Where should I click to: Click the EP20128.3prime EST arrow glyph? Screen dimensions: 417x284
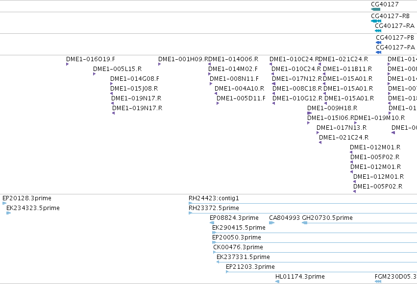pos(4,203)
